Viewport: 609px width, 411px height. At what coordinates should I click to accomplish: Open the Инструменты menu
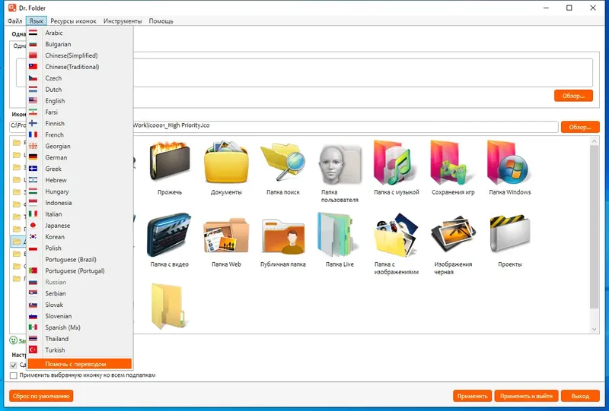(x=123, y=21)
